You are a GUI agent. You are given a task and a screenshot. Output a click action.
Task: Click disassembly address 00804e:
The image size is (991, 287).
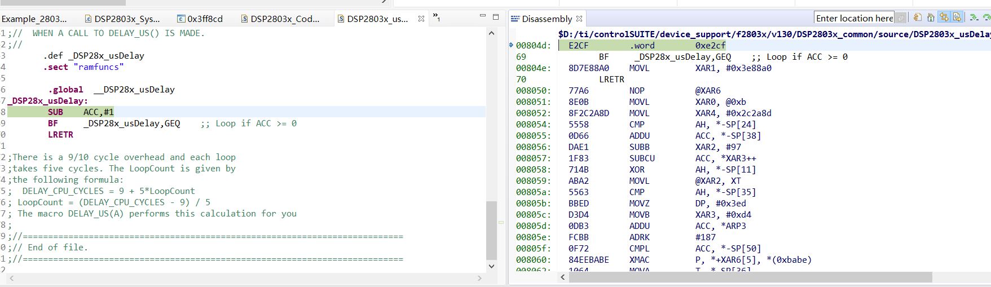pyautogui.click(x=532, y=68)
